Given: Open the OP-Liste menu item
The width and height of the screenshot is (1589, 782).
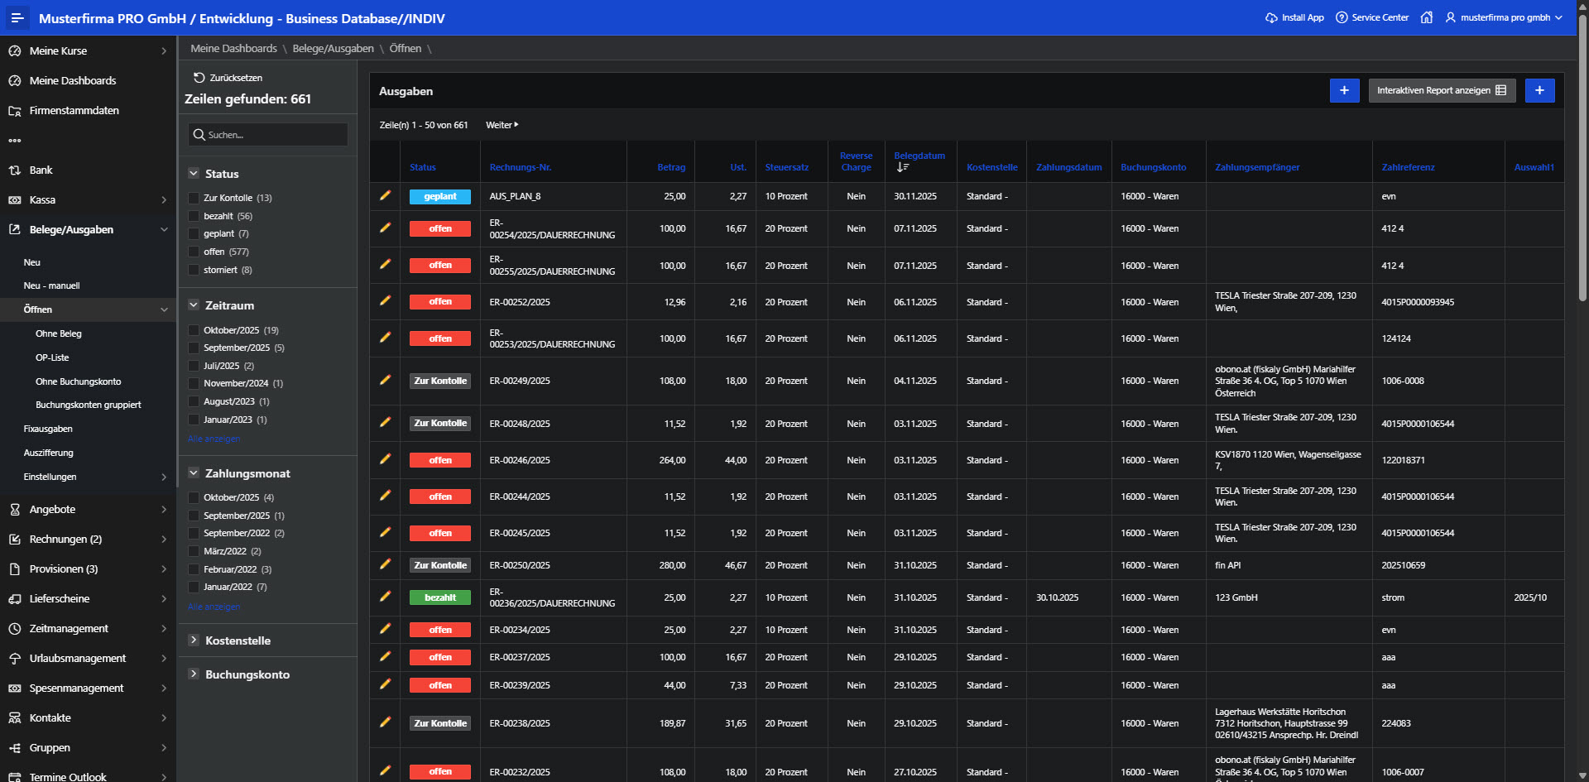Looking at the screenshot, I should 52,357.
